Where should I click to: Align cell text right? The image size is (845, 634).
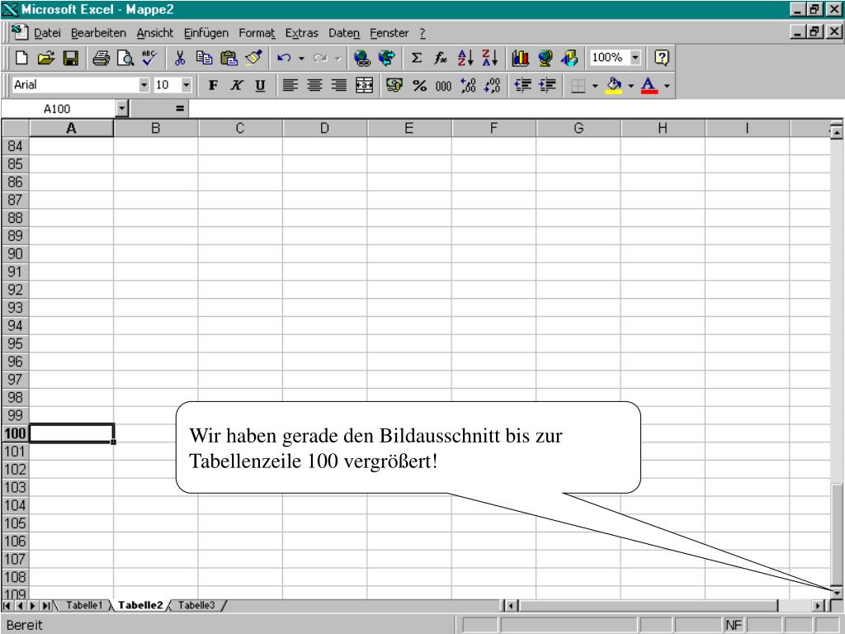pos(339,85)
